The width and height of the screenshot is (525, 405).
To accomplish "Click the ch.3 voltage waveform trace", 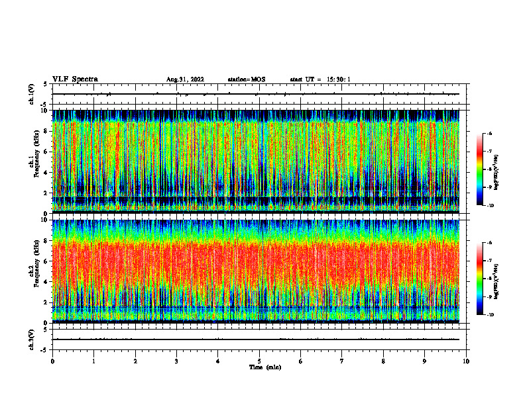I will click(x=256, y=339).
